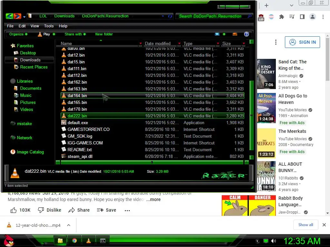Select the steam_api.dll file icon

pyautogui.click(x=64, y=156)
